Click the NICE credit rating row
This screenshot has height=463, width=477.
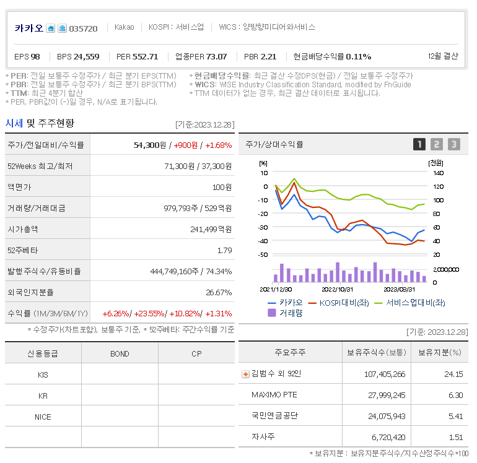(x=120, y=416)
